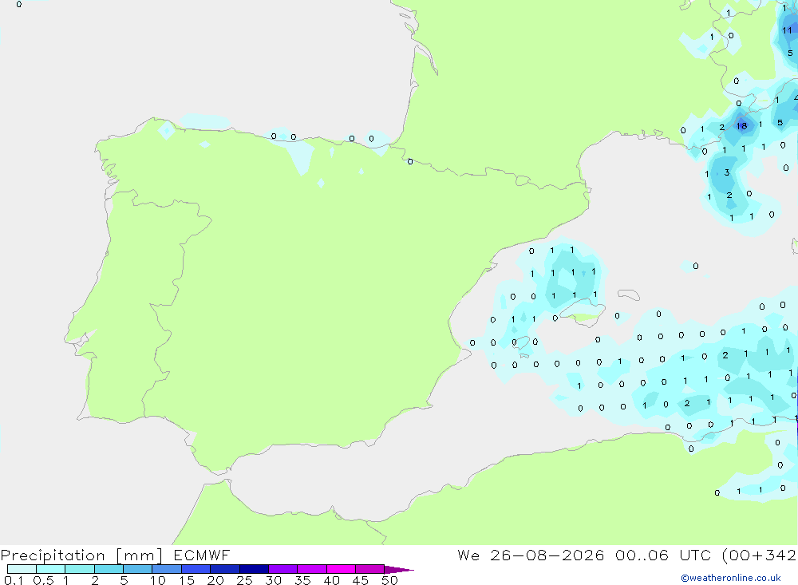Viewport: 798px width, 585px height.
Task: Click the "ECMWF" model name label
Action: click(202, 555)
